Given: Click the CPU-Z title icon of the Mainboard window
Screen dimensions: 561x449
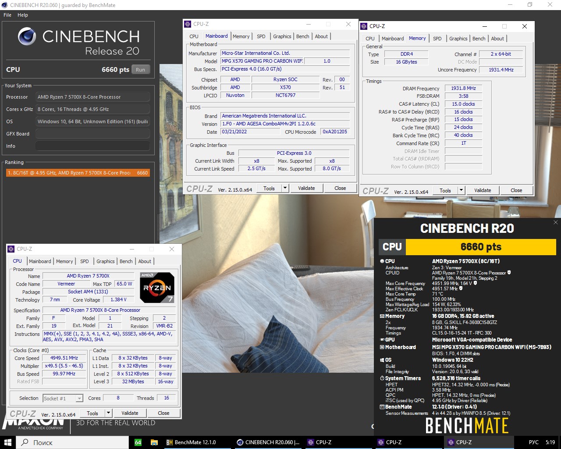Looking at the screenshot, I should [x=188, y=24].
